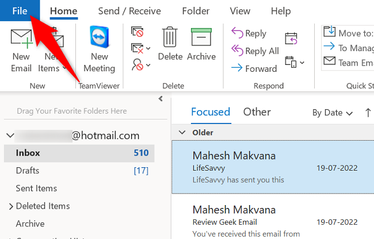Start a New TeamViewer Meeting
Viewport: 374px width, 239px height.
(99, 49)
